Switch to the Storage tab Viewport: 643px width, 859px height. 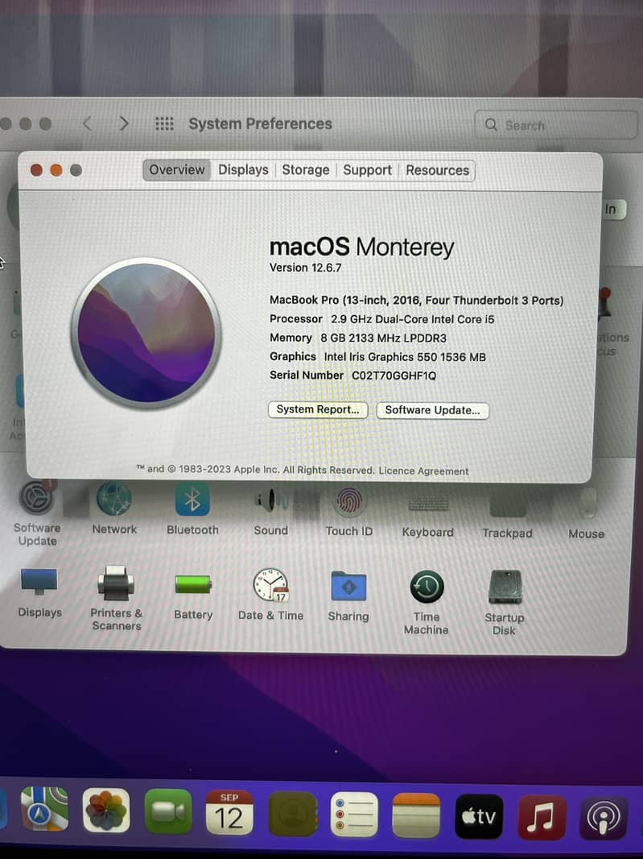point(305,170)
